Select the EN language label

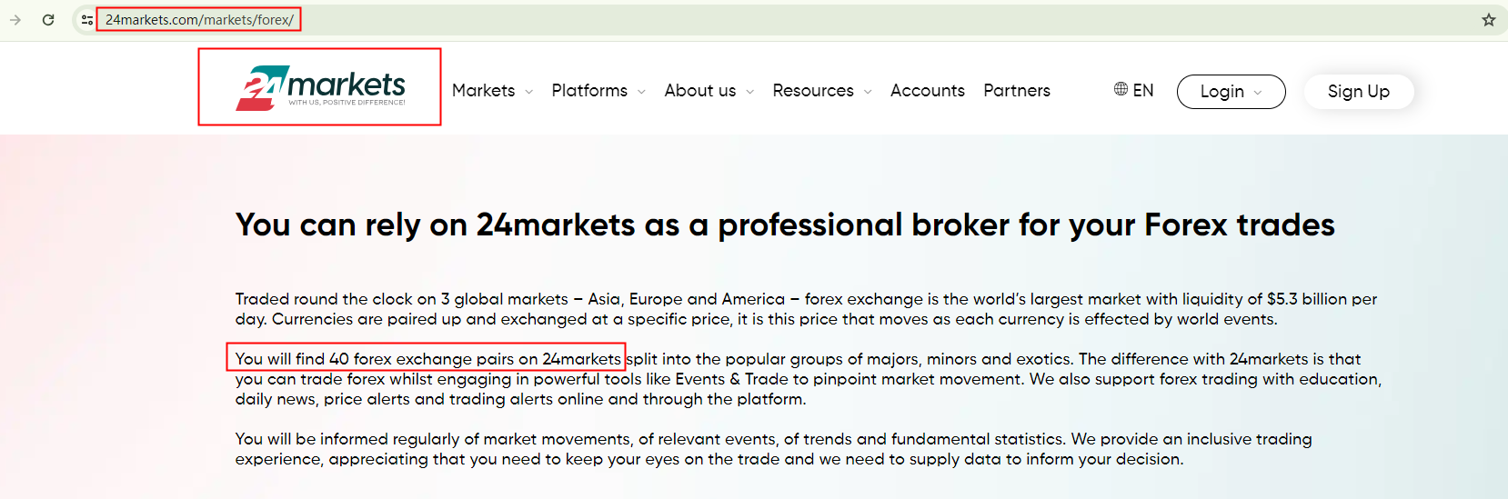1143,90
